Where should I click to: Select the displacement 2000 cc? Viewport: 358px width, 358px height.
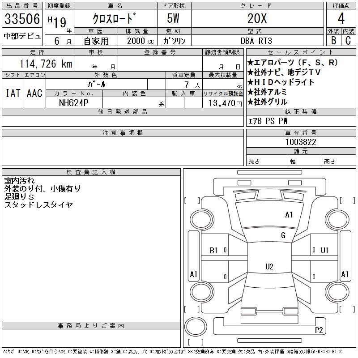(x=141, y=41)
